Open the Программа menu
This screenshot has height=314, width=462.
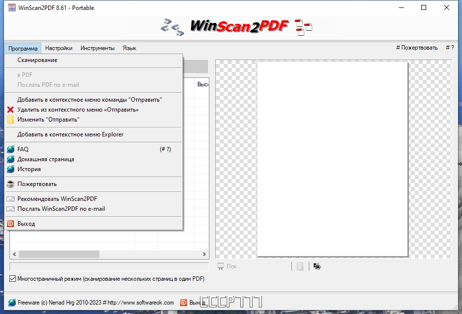click(23, 48)
